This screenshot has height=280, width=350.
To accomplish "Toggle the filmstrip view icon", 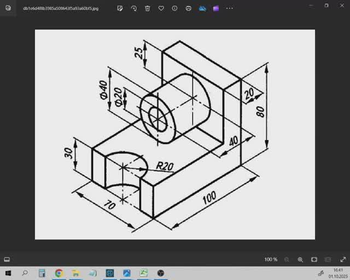I will click(7, 259).
